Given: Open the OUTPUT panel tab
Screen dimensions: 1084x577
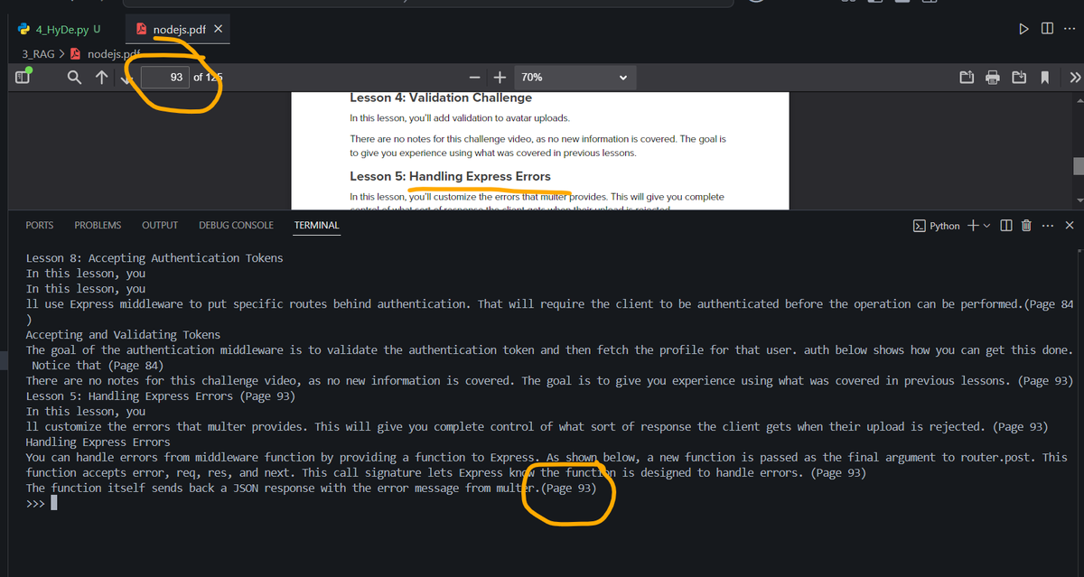Looking at the screenshot, I should [x=160, y=225].
